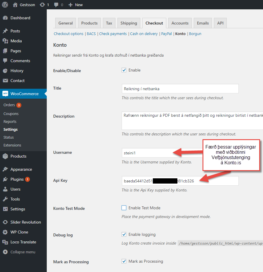Open the WordPress logo menu

[5, 5]
